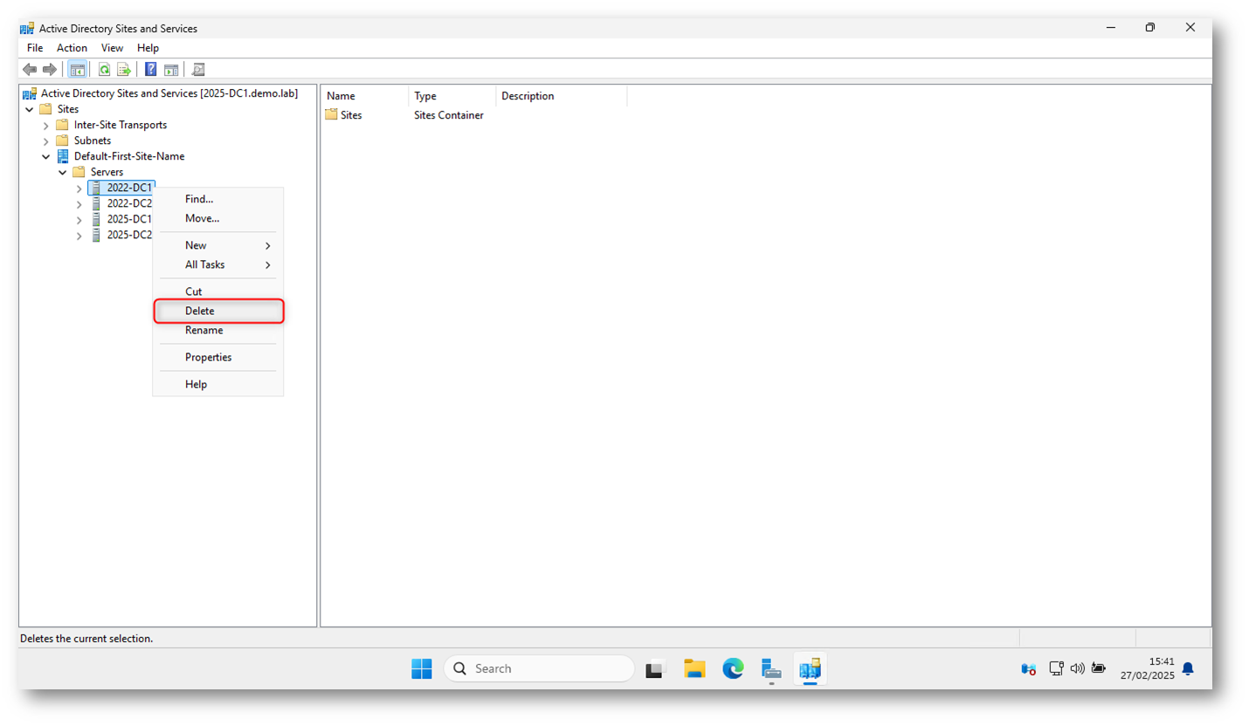This screenshot has width=1249, height=726.
Task: Toggle the Show/Hide Console Tree toolbar icon
Action: coord(77,70)
